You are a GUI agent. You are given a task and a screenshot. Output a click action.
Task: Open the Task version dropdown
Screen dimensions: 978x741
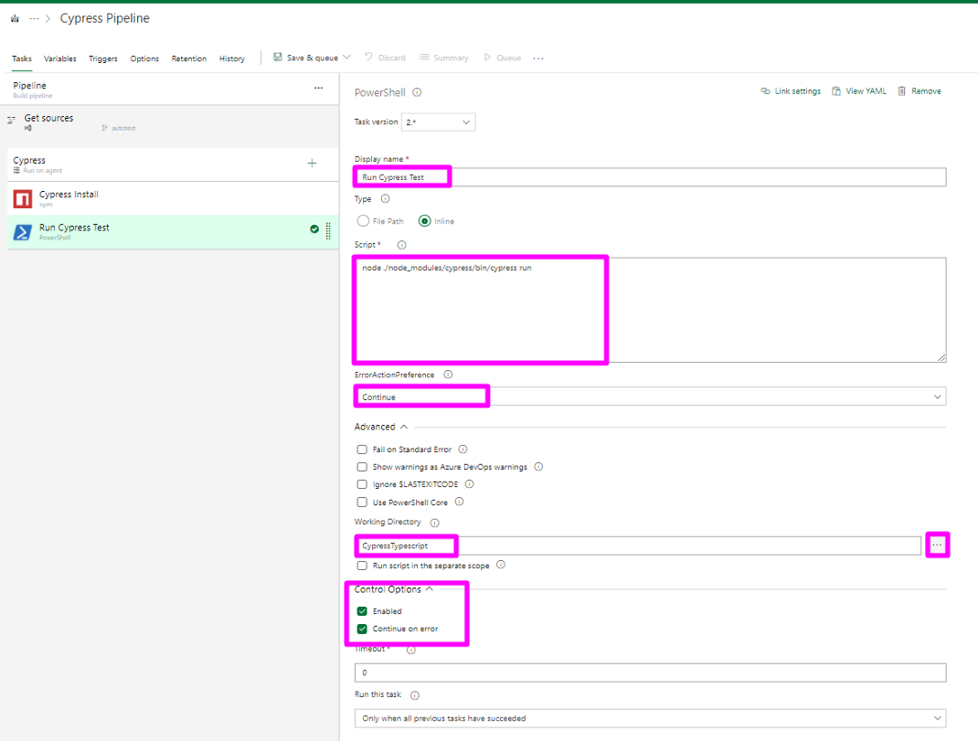[438, 122]
